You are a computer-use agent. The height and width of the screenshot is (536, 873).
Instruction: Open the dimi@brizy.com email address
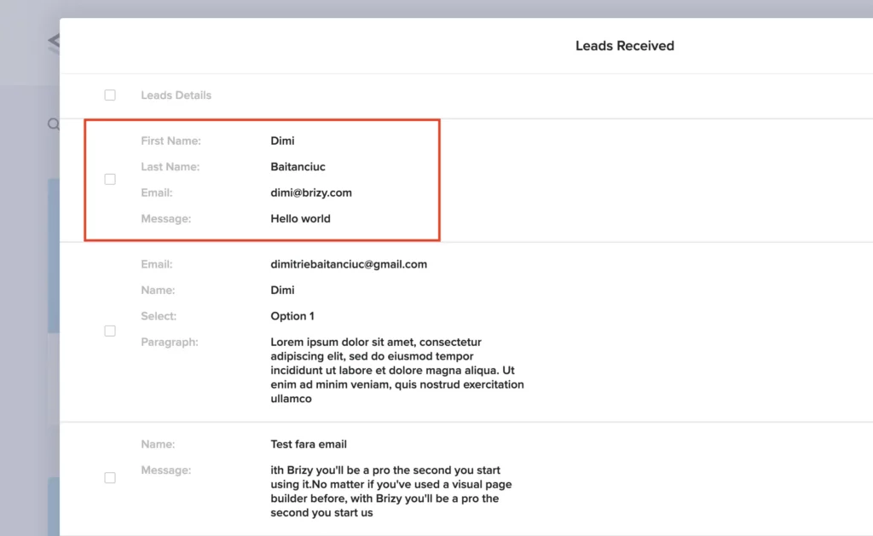(x=311, y=193)
